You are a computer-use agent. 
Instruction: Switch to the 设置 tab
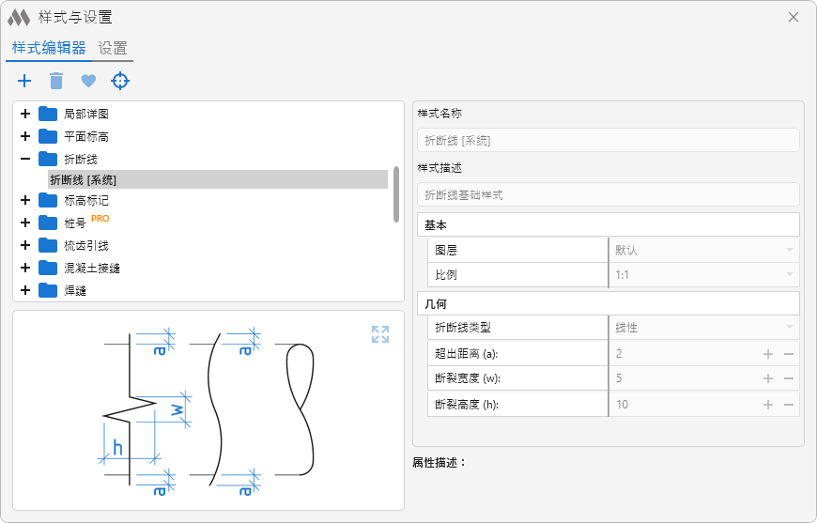[x=113, y=49]
